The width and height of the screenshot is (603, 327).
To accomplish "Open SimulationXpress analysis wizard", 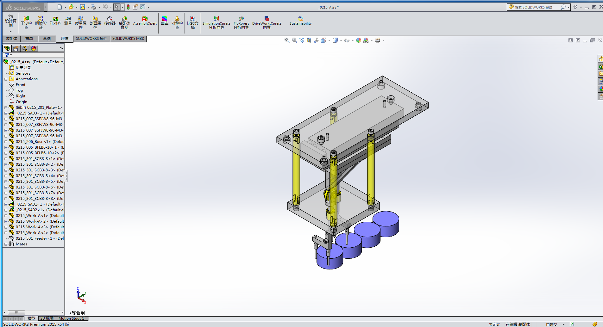I will pyautogui.click(x=216, y=23).
